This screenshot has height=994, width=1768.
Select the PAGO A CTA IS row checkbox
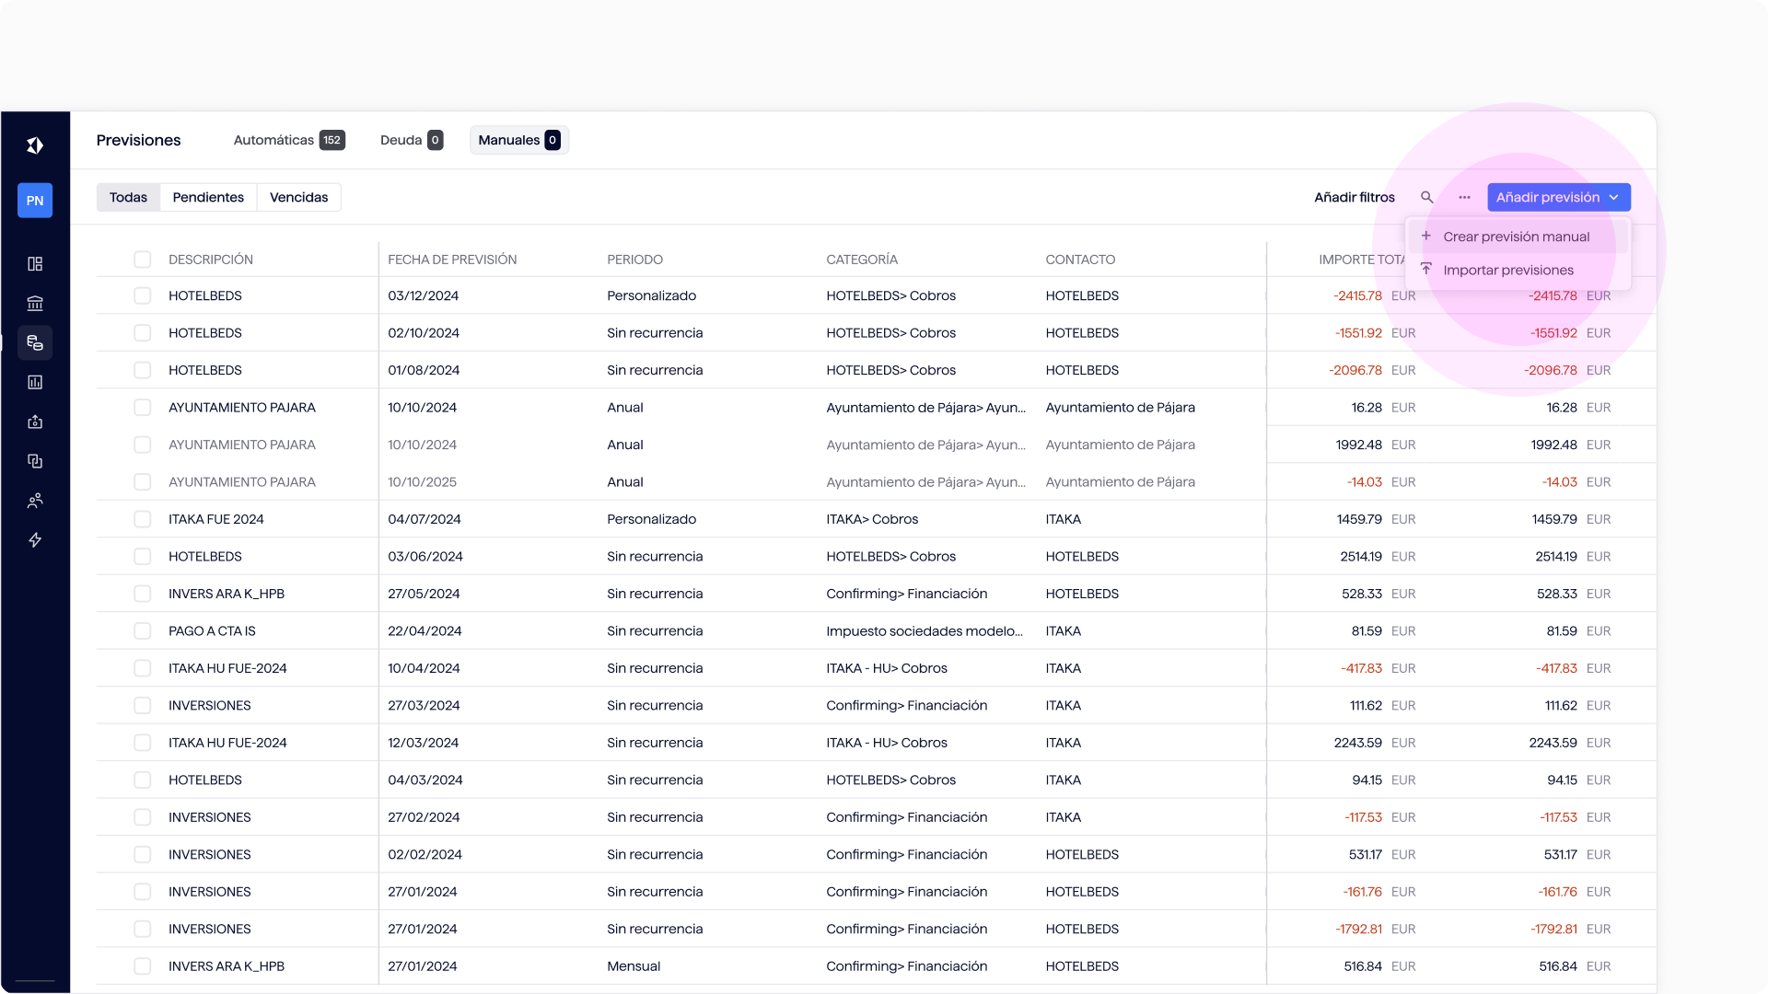[x=142, y=631]
